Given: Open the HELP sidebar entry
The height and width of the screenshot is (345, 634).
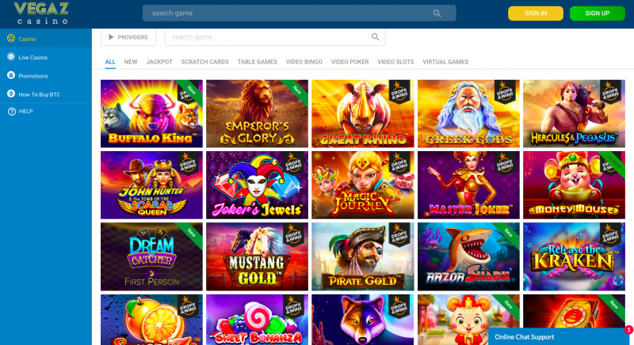Looking at the screenshot, I should click(46, 112).
